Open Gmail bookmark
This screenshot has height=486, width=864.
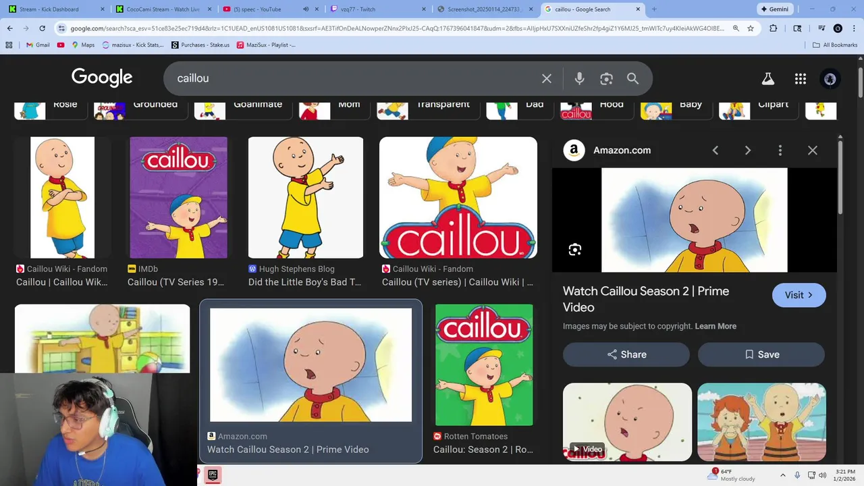(x=38, y=45)
